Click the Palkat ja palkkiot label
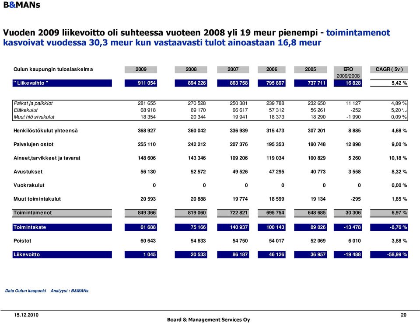 pyautogui.click(x=33, y=103)
